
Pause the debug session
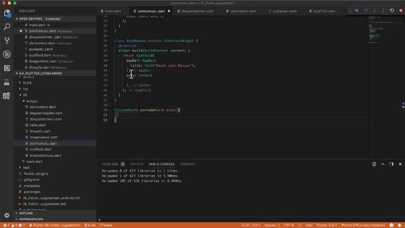357,11
